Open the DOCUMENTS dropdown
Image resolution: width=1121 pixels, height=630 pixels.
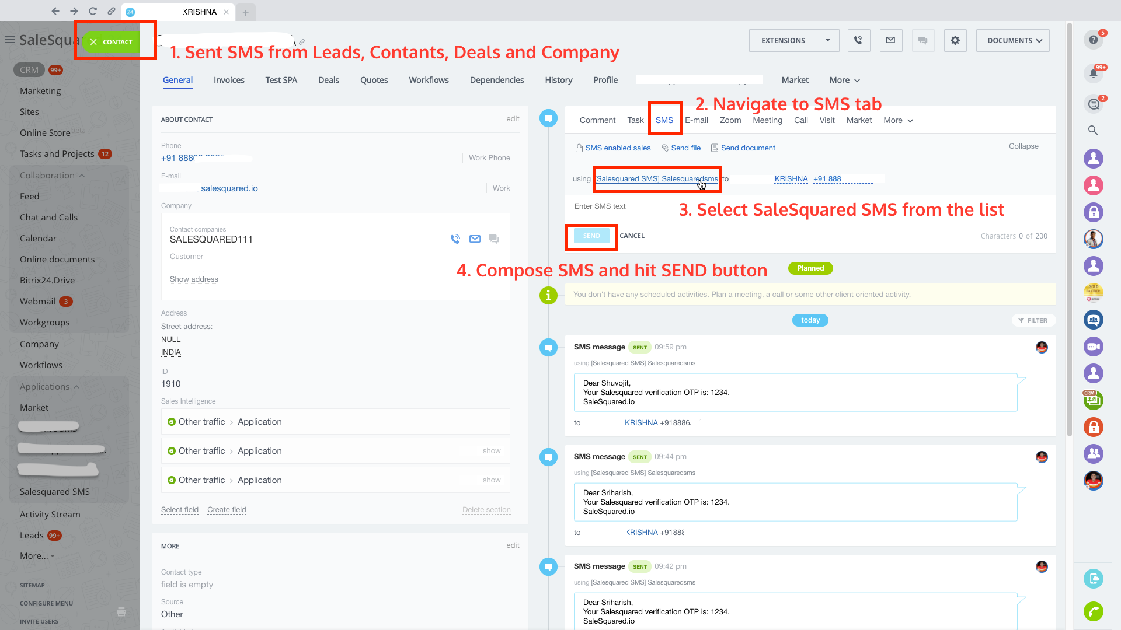1012,40
